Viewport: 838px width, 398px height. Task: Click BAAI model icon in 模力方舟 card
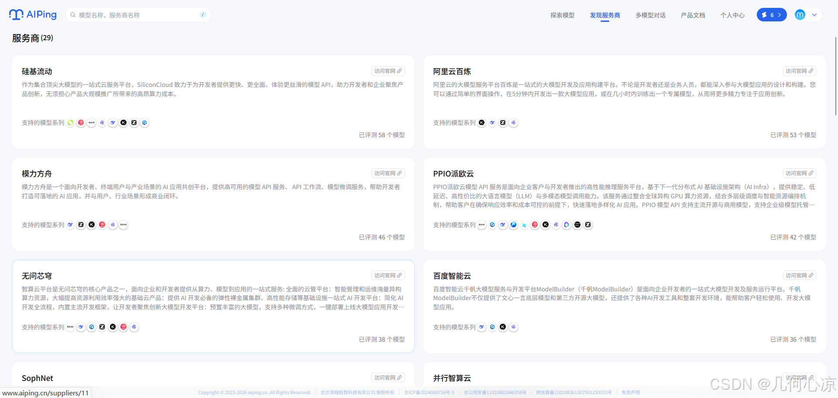124,225
